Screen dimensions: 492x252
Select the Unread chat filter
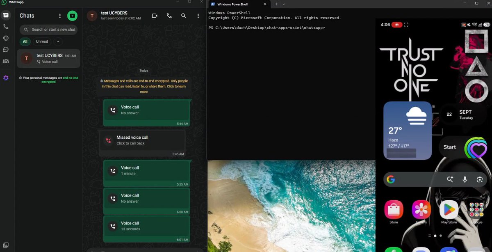click(42, 41)
